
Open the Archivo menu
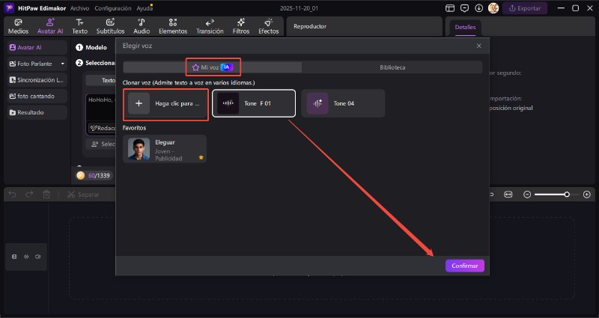click(x=80, y=7)
